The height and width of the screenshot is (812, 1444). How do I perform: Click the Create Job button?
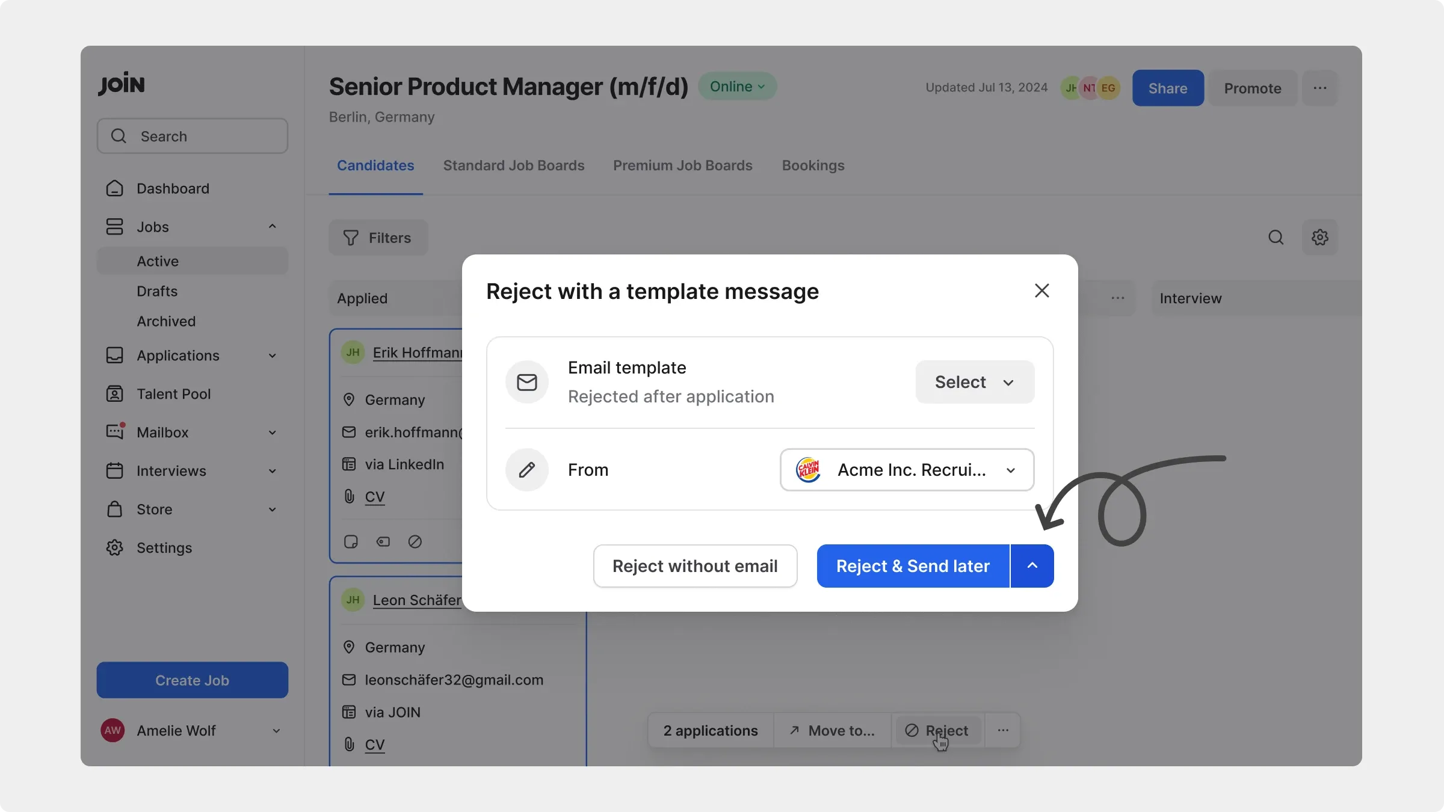click(x=193, y=680)
